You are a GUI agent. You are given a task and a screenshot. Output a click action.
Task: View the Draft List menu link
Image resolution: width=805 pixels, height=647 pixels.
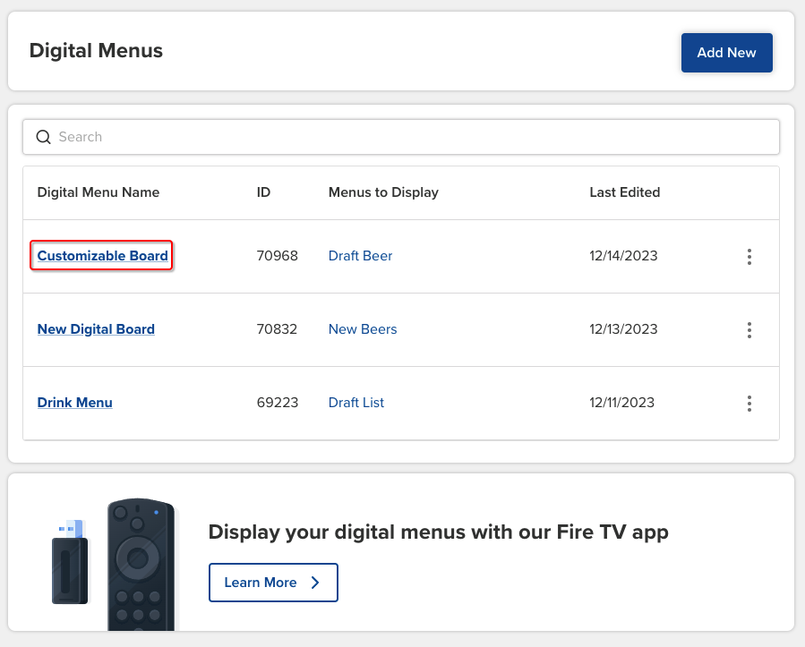tap(355, 403)
